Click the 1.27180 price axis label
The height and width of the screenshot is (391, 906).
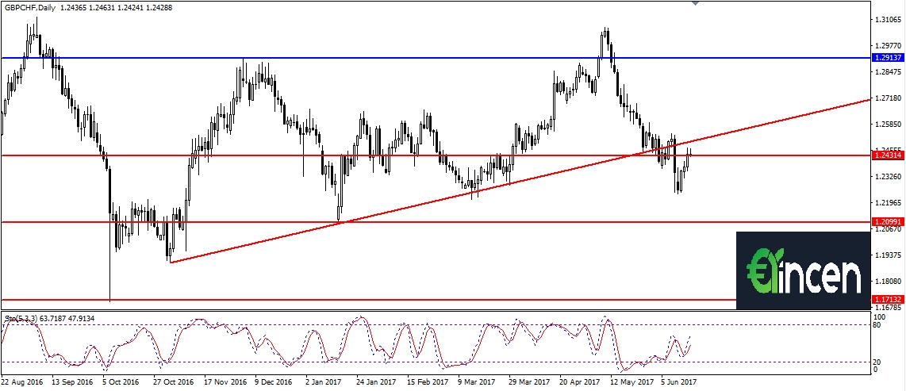click(x=889, y=99)
